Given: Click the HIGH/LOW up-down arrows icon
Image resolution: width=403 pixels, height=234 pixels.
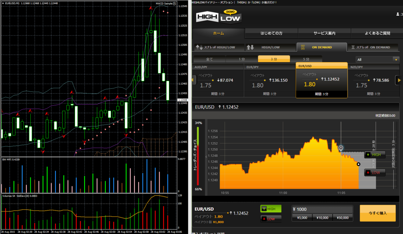Looking at the screenshot, I should coord(250,47).
